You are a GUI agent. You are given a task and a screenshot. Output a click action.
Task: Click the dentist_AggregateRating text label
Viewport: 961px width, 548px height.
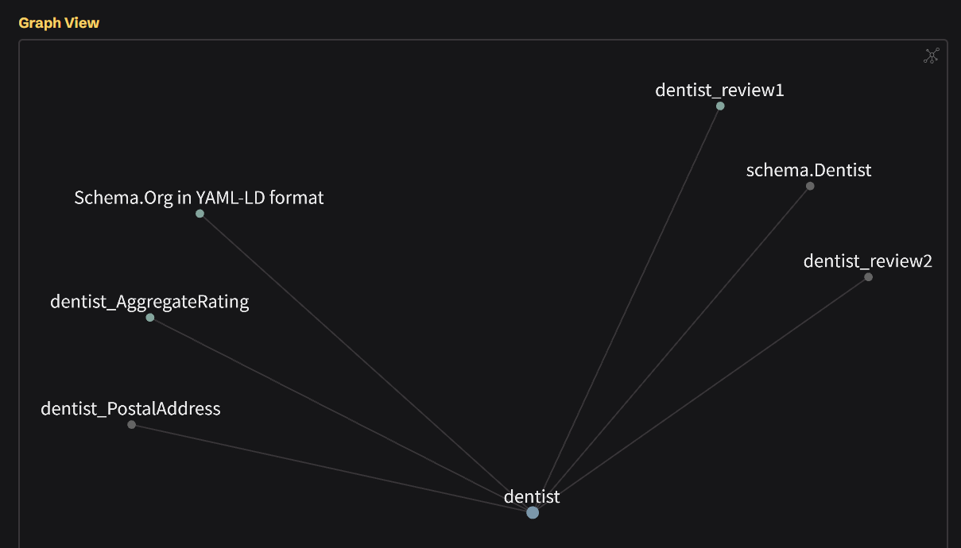coord(149,302)
